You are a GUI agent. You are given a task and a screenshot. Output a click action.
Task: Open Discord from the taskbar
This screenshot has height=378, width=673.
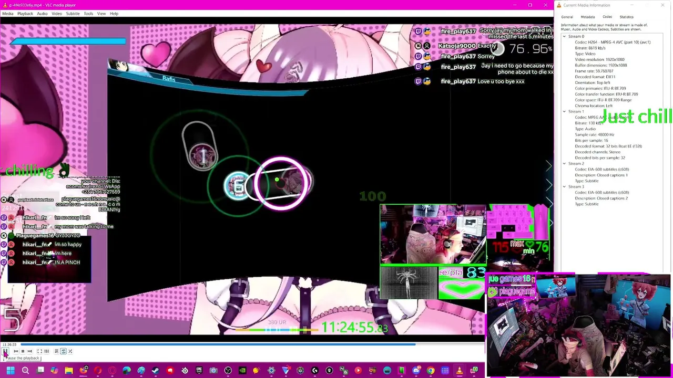point(416,371)
